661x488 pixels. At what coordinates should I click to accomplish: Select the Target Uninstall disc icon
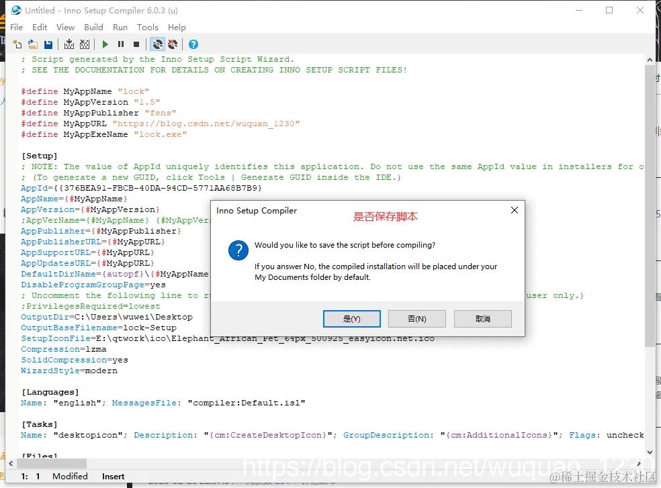tap(173, 44)
